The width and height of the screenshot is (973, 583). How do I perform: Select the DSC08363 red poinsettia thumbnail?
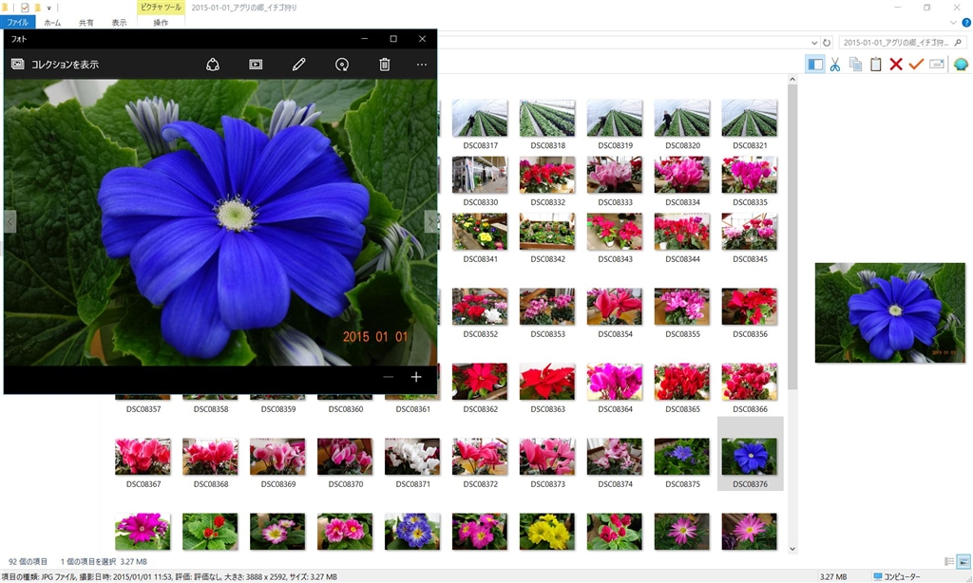tap(546, 383)
